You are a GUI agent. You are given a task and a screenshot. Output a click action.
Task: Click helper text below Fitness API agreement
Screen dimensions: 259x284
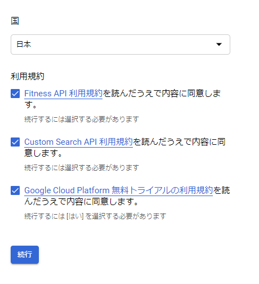point(82,119)
